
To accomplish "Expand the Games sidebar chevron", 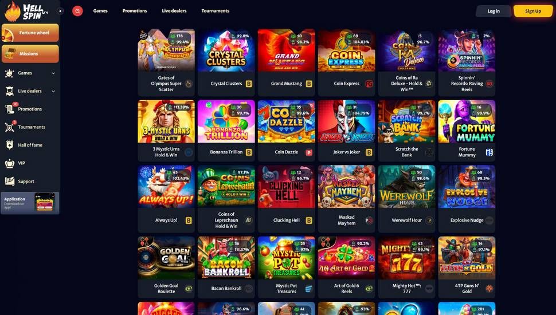I will pos(53,73).
